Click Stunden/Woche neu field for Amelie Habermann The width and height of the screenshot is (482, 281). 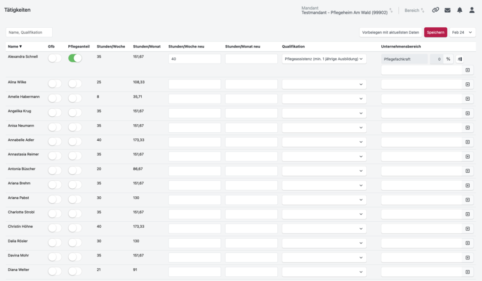pos(194,99)
